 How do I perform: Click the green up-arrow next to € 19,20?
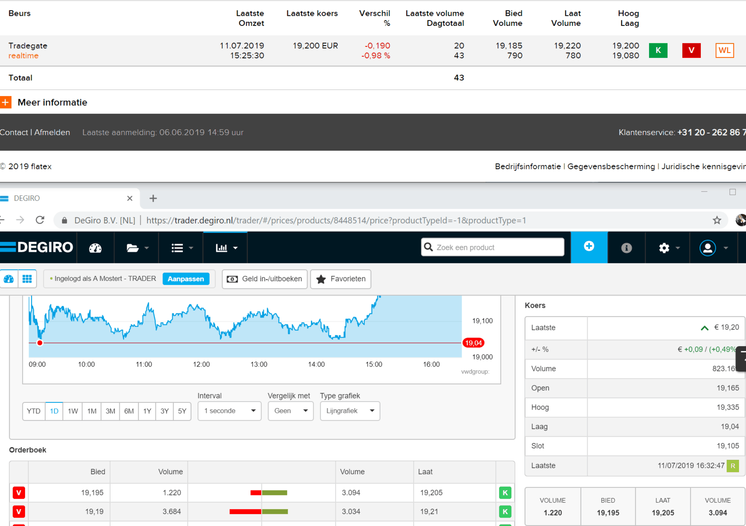click(704, 328)
